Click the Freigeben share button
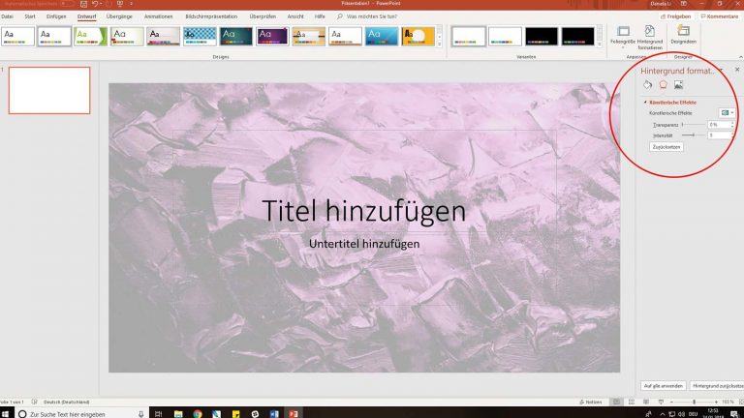The width and height of the screenshot is (744, 418). pyautogui.click(x=675, y=16)
